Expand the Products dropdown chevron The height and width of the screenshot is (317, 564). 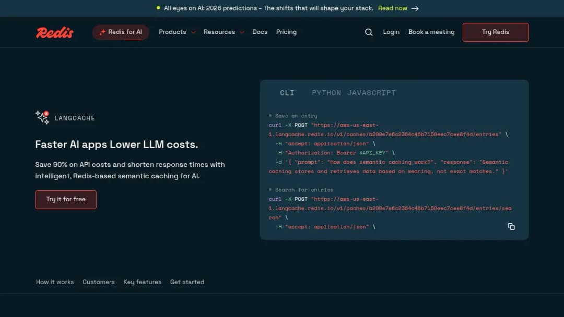click(193, 32)
